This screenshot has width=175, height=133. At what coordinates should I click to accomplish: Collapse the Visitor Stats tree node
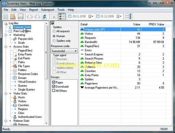pyautogui.click(x=6, y=94)
